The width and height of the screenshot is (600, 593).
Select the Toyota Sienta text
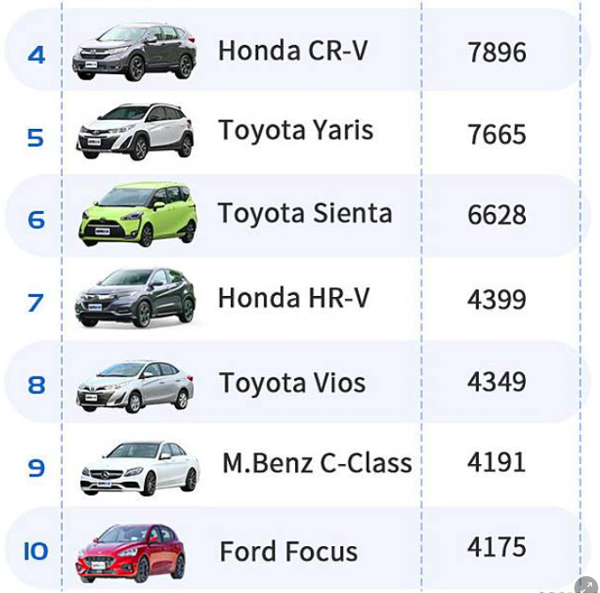pos(305,214)
